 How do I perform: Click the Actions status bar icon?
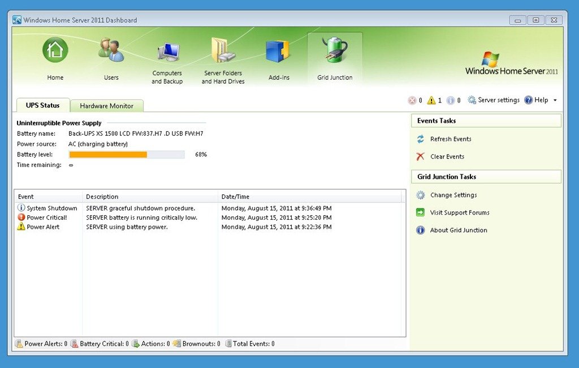pos(136,344)
